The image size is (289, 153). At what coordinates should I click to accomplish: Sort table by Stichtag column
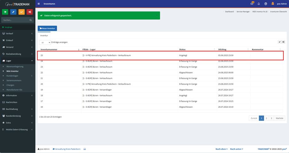pyautogui.click(x=234, y=49)
